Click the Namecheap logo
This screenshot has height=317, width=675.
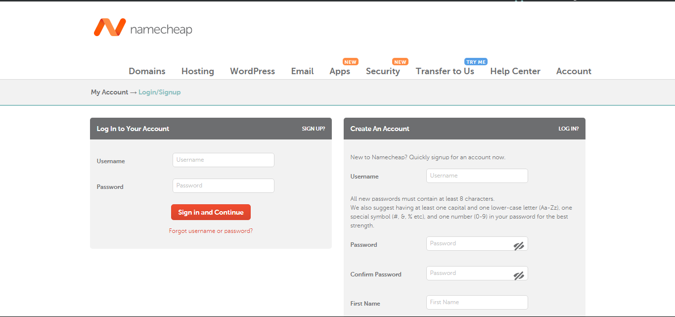[x=143, y=28]
